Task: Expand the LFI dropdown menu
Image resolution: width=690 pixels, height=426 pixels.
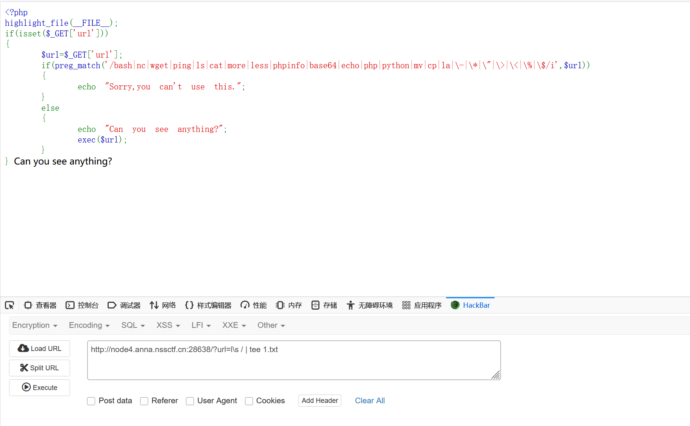Action: [201, 325]
